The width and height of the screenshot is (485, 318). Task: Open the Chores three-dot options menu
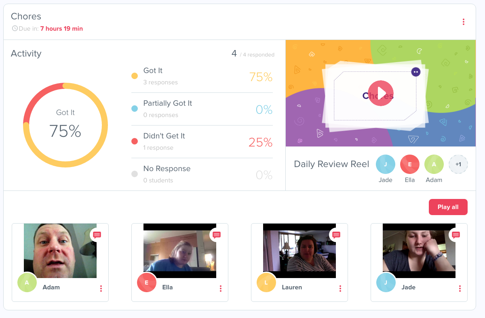(464, 22)
